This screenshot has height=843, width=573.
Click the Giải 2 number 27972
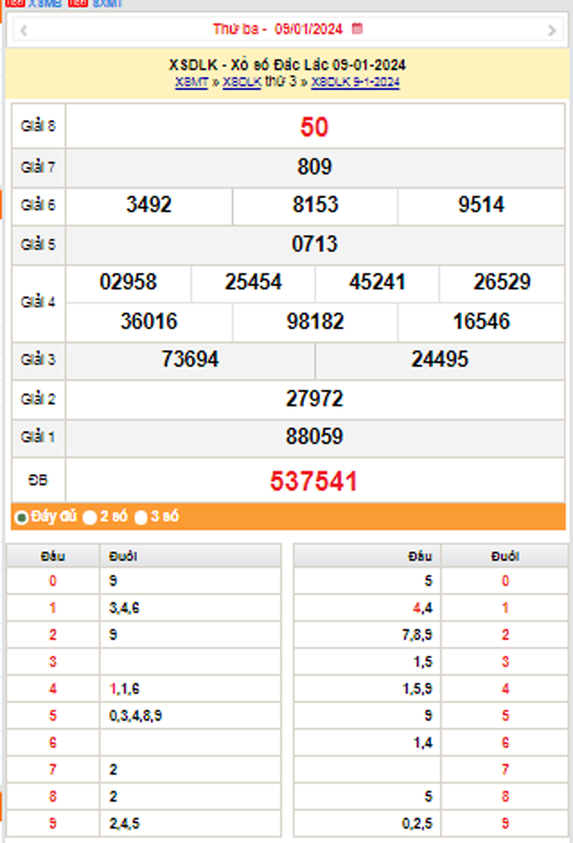[x=315, y=399]
